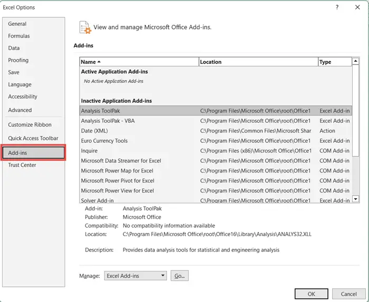Sort add-ins by Type column header
This screenshot has height=302, width=369.
coord(335,62)
